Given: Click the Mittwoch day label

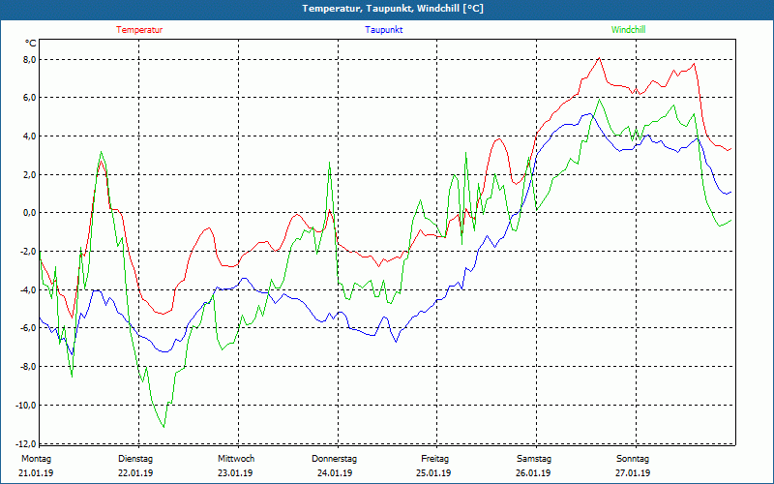Looking at the screenshot, I should tap(235, 458).
